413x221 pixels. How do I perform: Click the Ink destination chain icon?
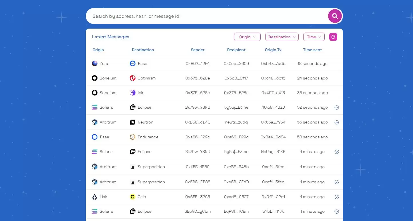point(133,93)
